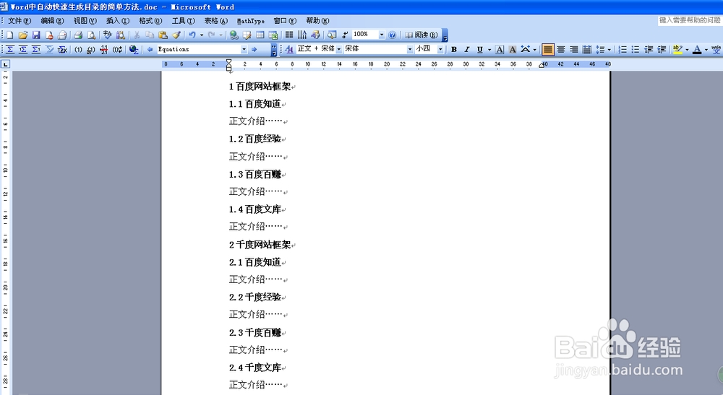Apply font color A button
Image resolution: width=723 pixels, height=395 pixels.
point(697,49)
